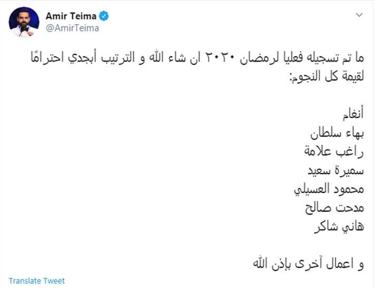Click the blue verified badge
The image size is (374, 288).
(104, 16)
